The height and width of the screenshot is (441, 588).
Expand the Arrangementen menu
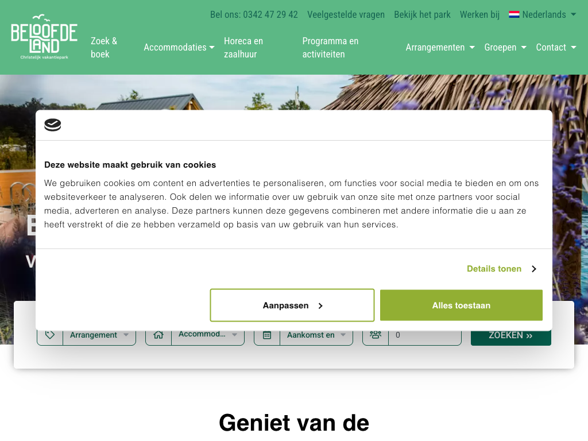(x=440, y=48)
